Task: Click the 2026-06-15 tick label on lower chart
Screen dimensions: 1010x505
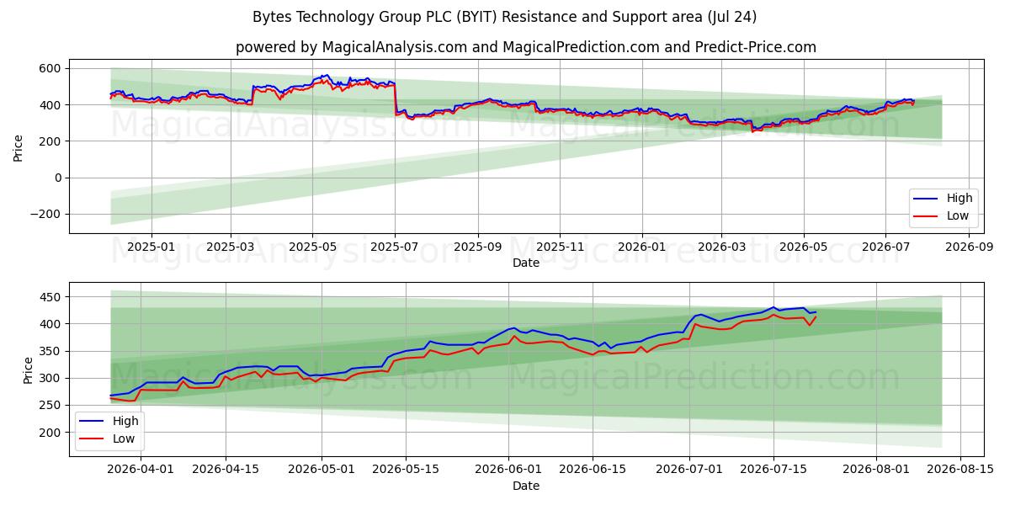Action: pyautogui.click(x=593, y=470)
